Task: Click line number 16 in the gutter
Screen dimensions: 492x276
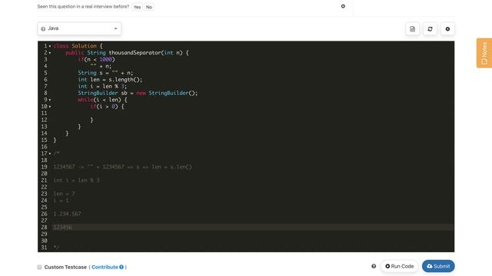Action: [x=45, y=146]
